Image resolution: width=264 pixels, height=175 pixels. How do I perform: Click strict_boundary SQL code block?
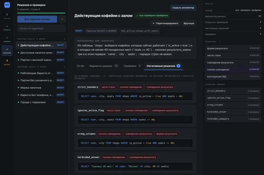coord(135,96)
